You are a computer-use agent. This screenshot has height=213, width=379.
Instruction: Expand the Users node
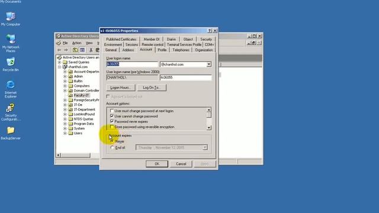(x=65, y=133)
